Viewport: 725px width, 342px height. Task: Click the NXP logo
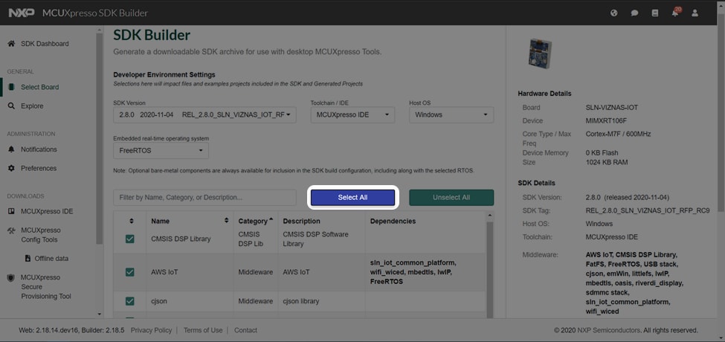[x=19, y=13]
